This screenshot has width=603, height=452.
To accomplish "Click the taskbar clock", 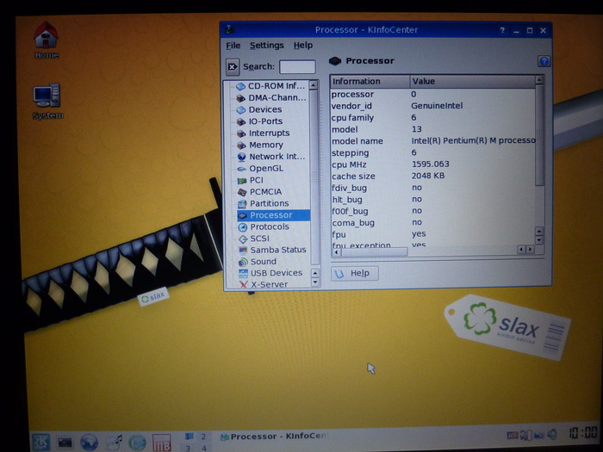I will click(x=583, y=433).
